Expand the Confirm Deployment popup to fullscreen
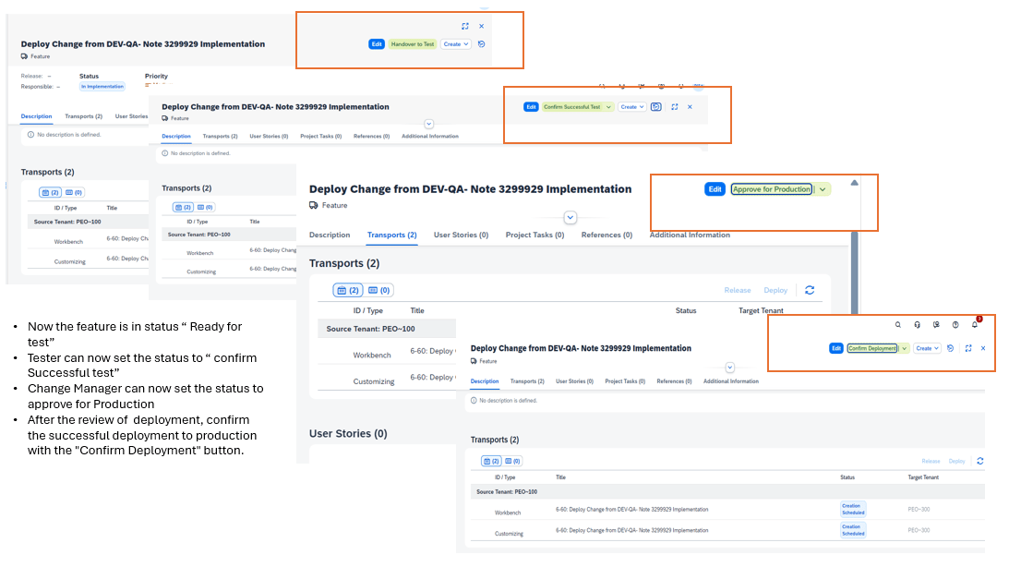 pyautogui.click(x=968, y=348)
